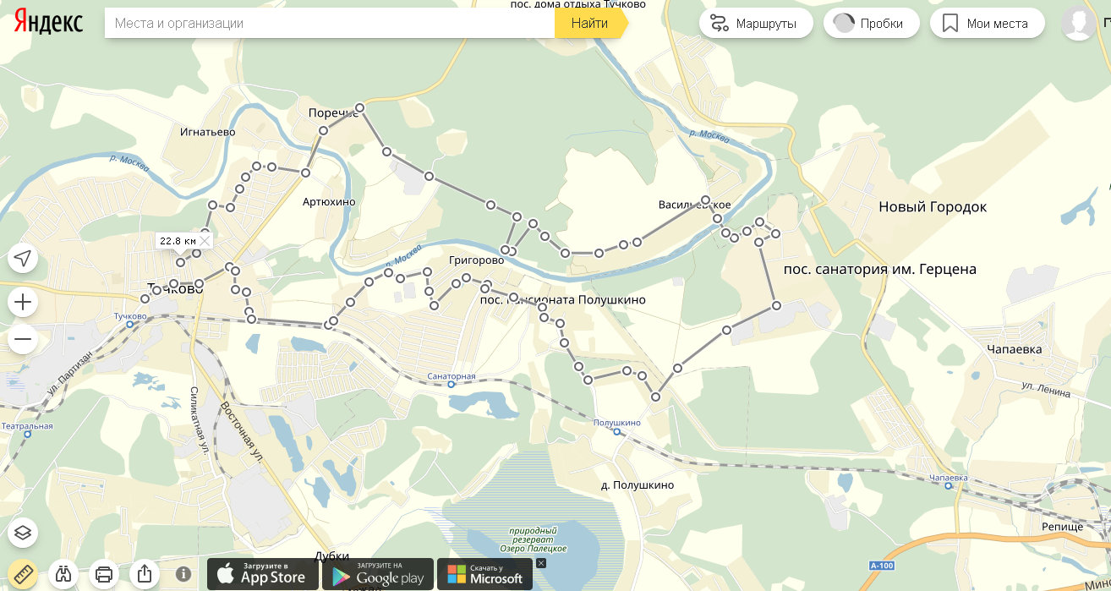
Task: Focus the 'Места и организации' search field
Action: pyautogui.click(x=330, y=23)
